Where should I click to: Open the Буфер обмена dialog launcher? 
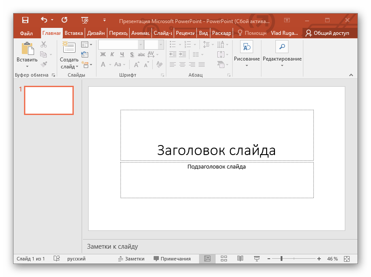[54, 75]
